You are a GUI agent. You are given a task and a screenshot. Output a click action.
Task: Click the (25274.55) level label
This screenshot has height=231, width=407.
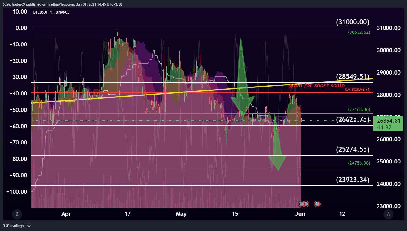(353, 149)
